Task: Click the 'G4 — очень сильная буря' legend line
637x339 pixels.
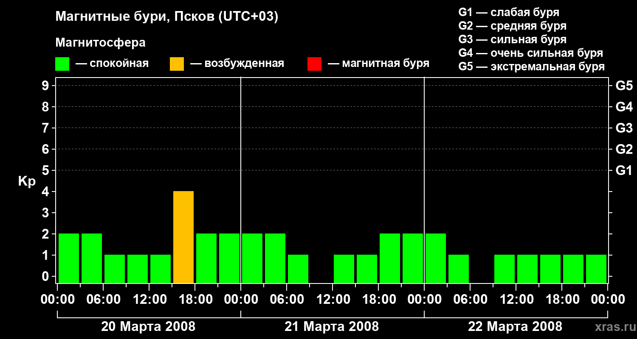Action: point(531,53)
